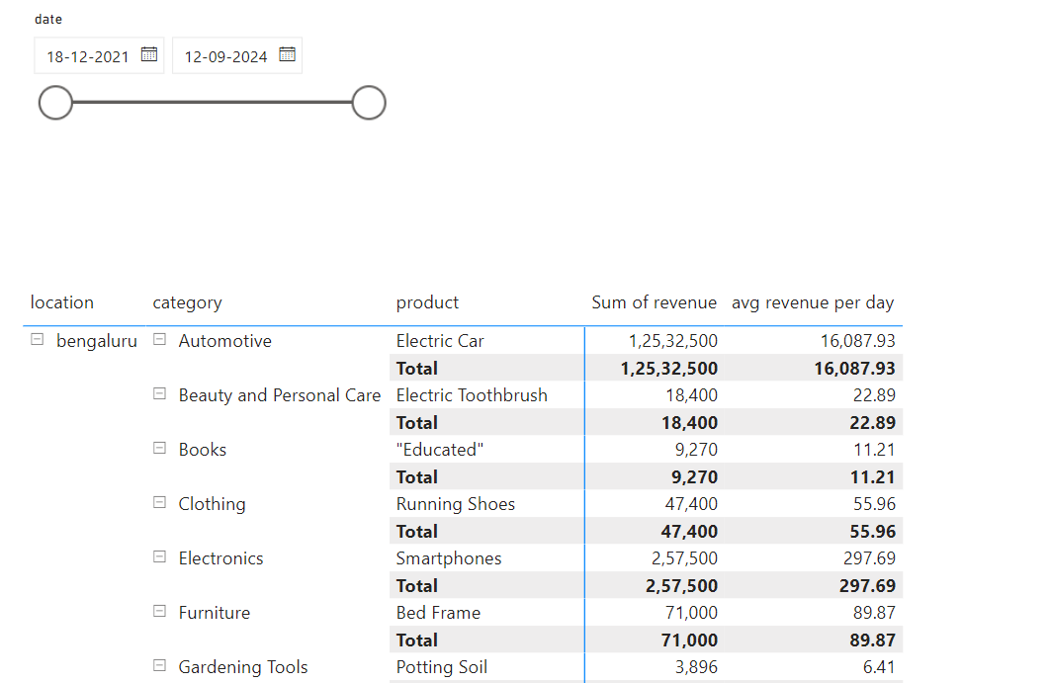Collapse the Books category

point(159,449)
